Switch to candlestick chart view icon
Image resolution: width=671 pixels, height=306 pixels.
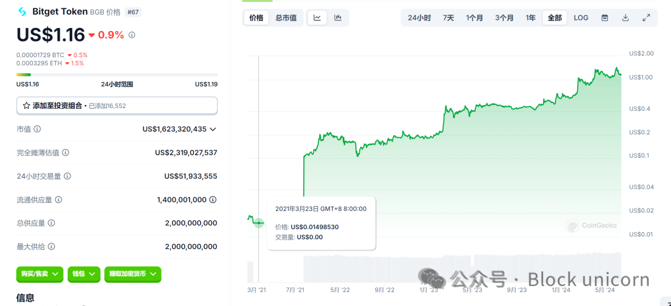tap(337, 18)
